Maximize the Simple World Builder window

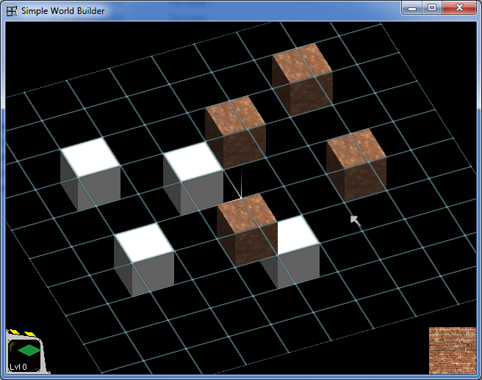432,7
